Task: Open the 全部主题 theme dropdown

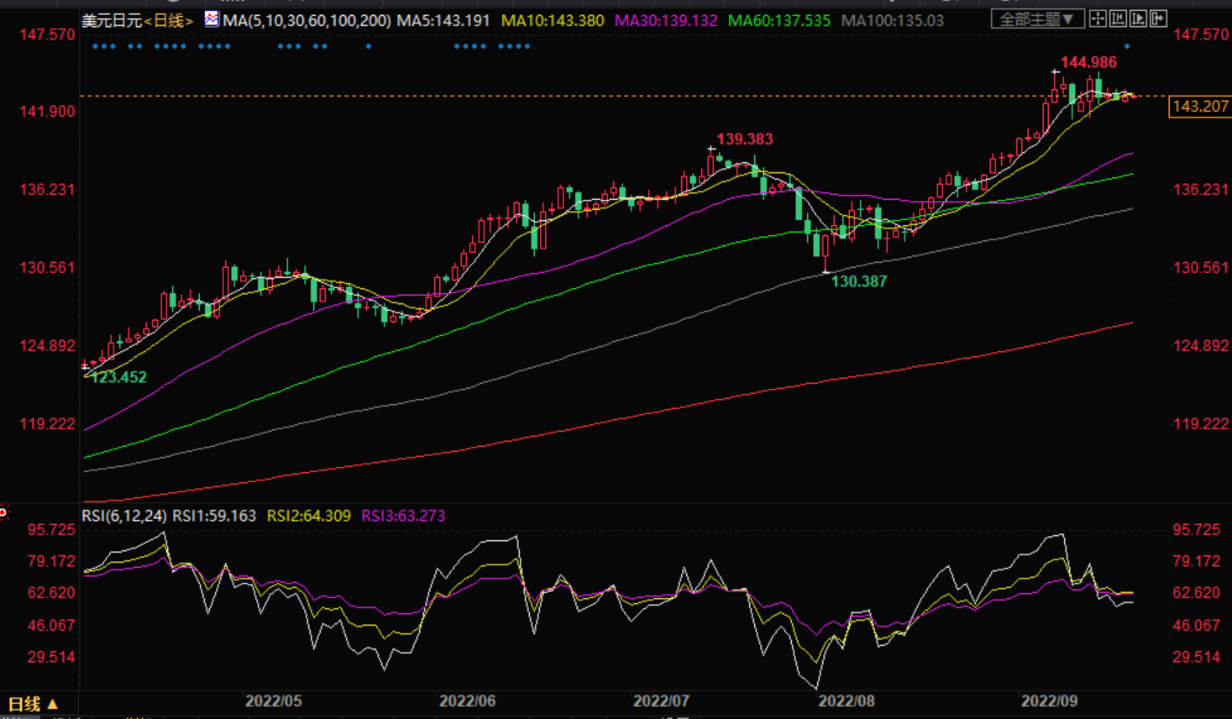Action: 1036,18
